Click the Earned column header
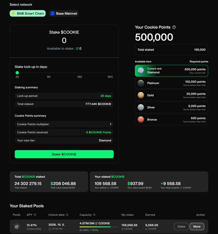Screen dimensions: 218x234 click(150, 215)
